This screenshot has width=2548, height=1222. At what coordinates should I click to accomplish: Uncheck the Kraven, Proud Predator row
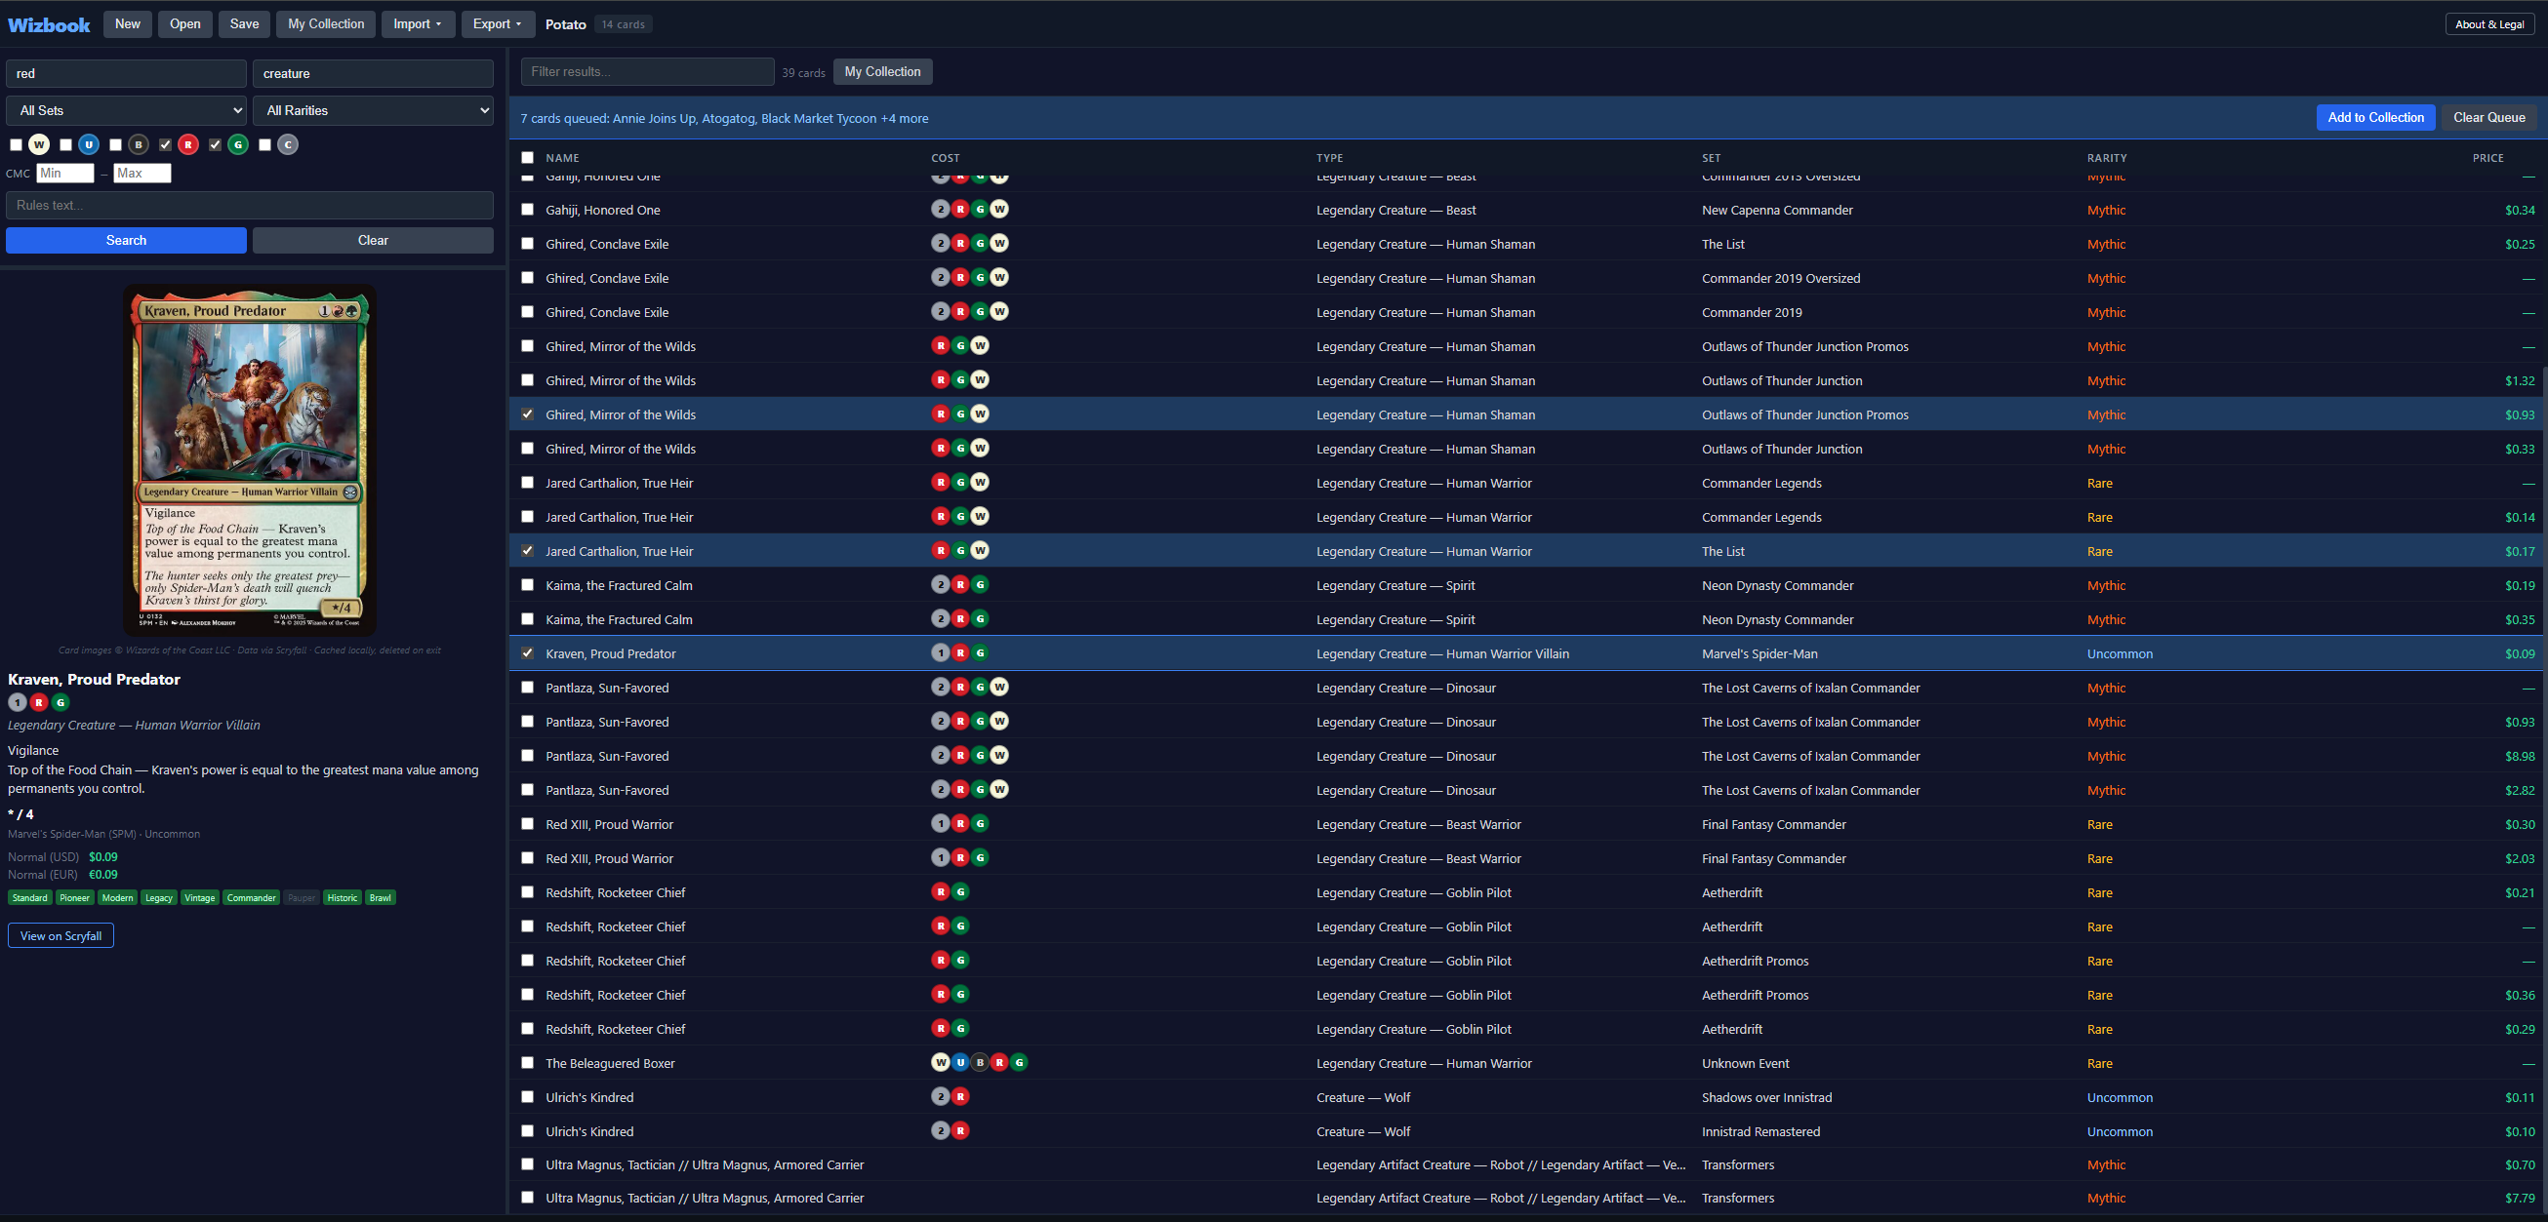[527, 652]
